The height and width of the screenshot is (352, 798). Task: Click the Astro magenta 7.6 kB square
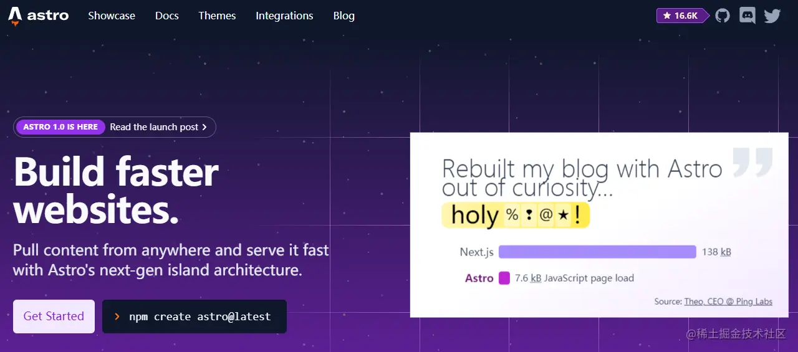[x=504, y=278]
